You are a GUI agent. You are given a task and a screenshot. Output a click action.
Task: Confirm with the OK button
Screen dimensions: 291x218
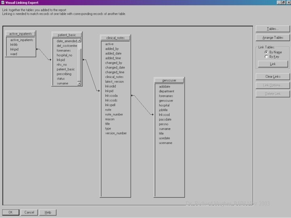click(x=11, y=212)
